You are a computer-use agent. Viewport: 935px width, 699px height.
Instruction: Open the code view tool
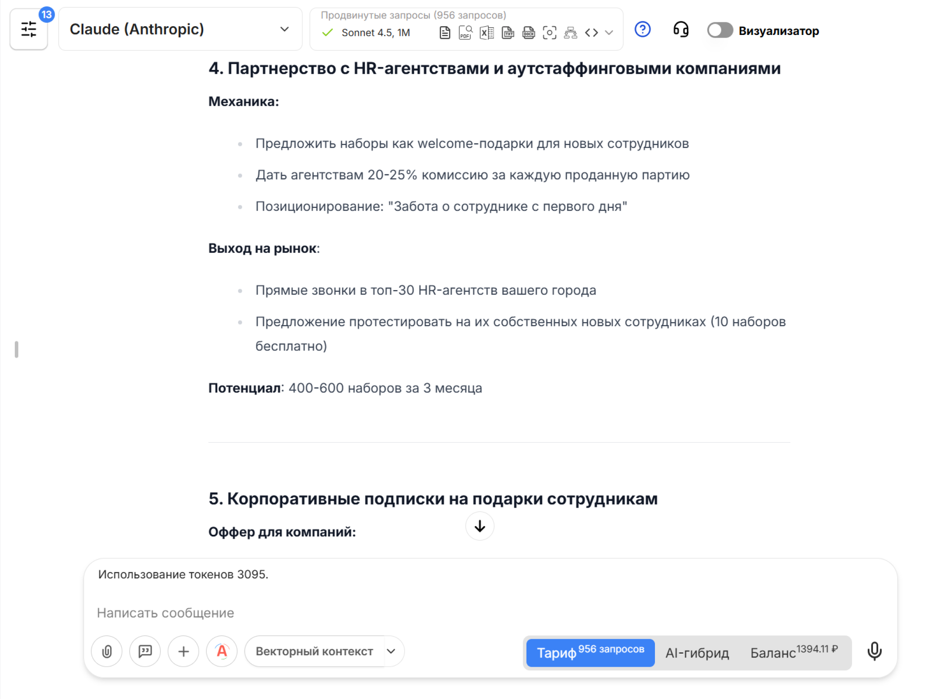[592, 32]
